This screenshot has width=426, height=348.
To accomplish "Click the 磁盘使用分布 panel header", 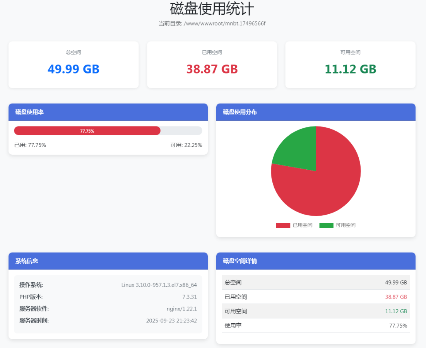I will pyautogui.click(x=316, y=112).
